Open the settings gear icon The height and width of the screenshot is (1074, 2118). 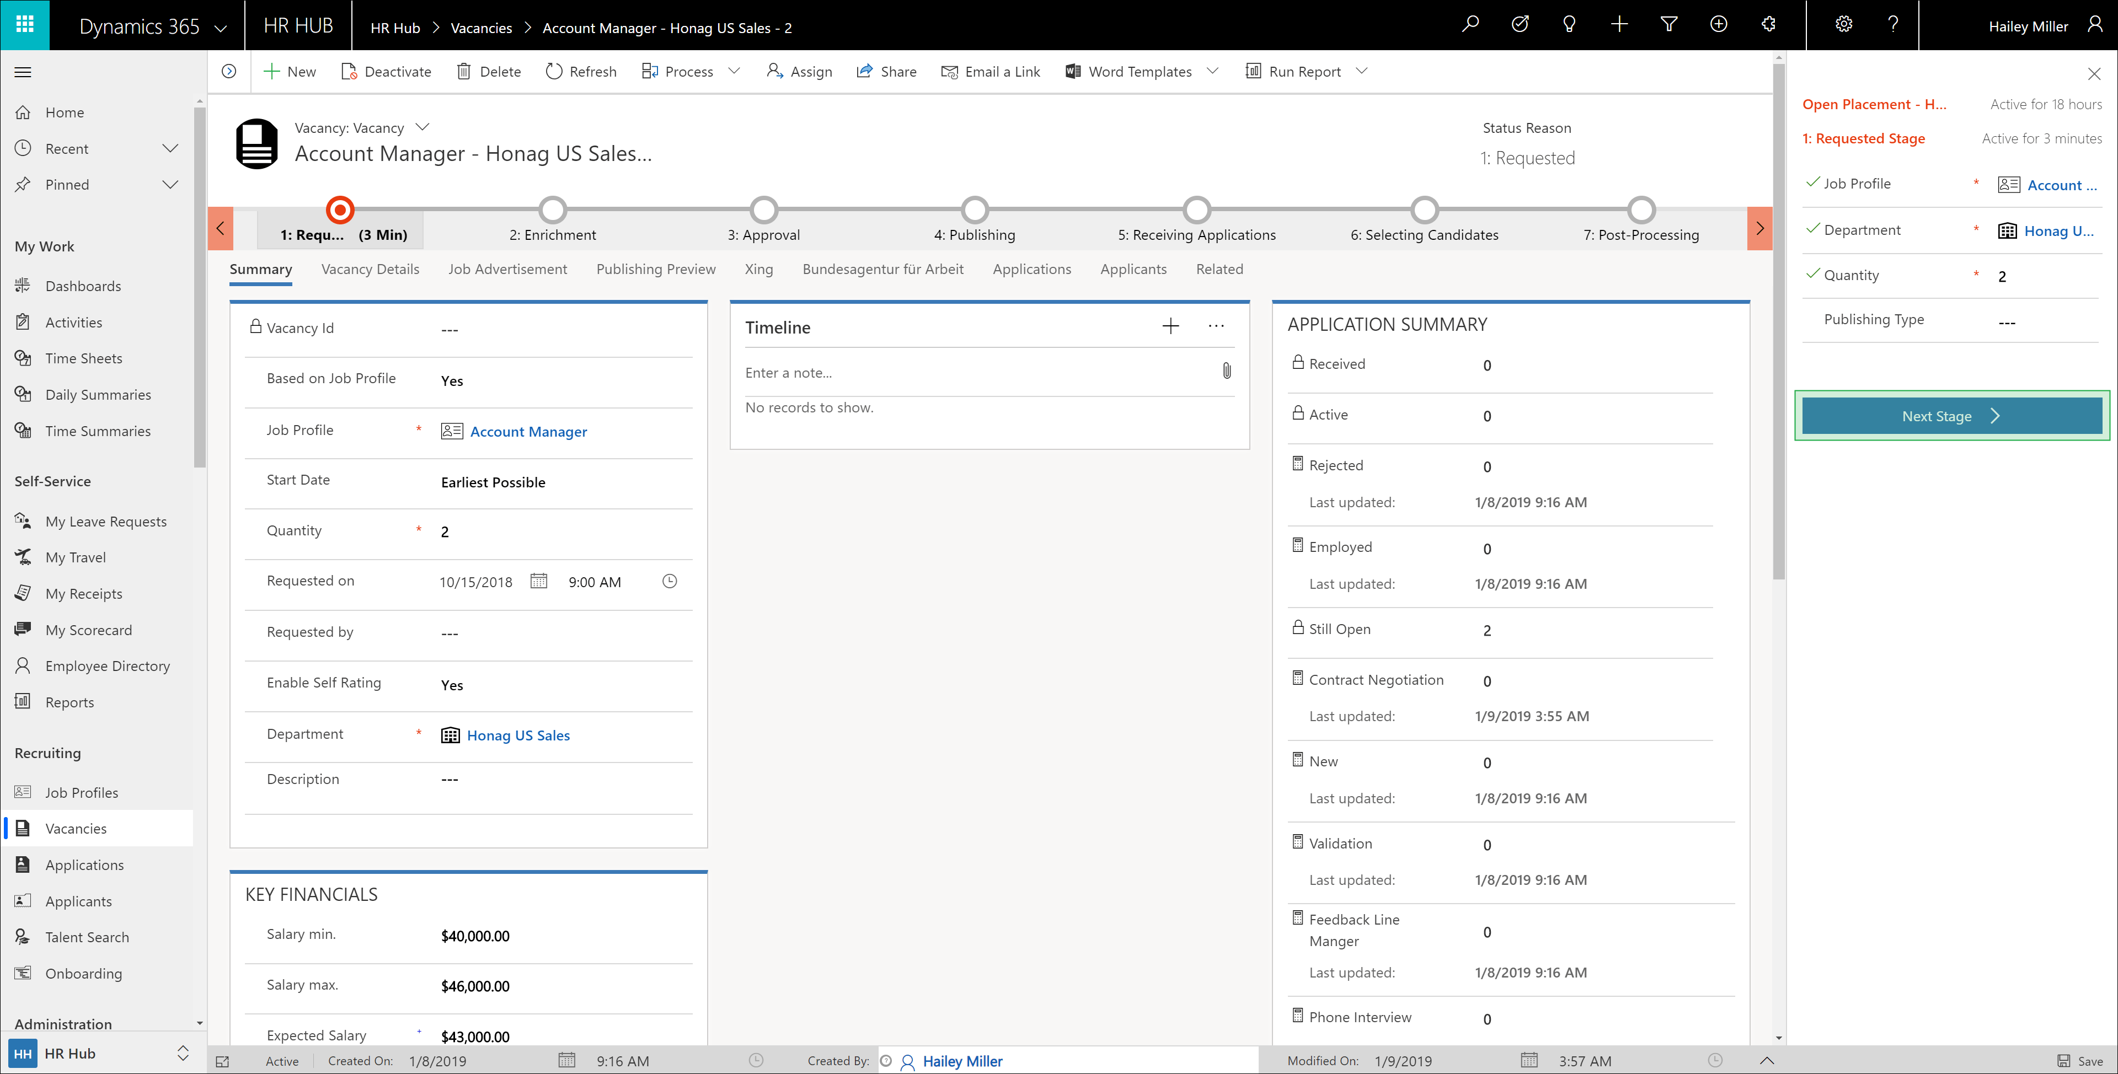[1843, 25]
